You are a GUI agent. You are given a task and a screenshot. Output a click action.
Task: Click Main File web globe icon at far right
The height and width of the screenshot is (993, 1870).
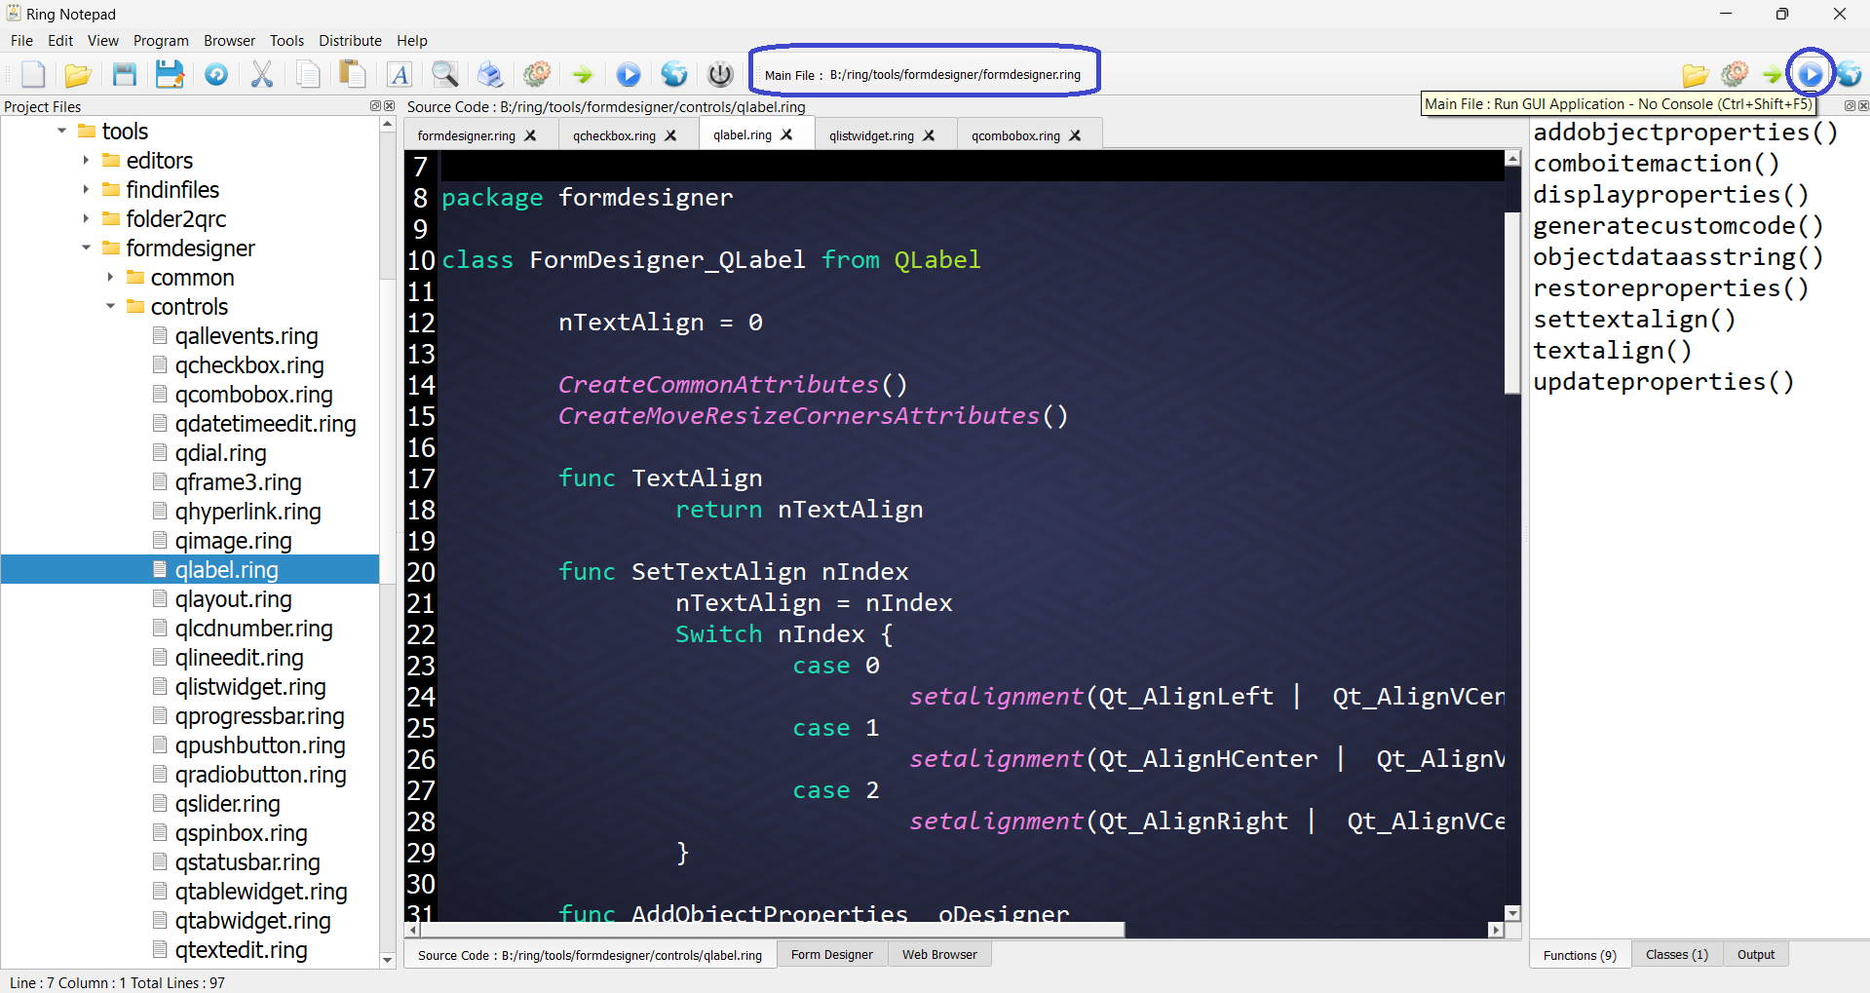pyautogui.click(x=1850, y=74)
